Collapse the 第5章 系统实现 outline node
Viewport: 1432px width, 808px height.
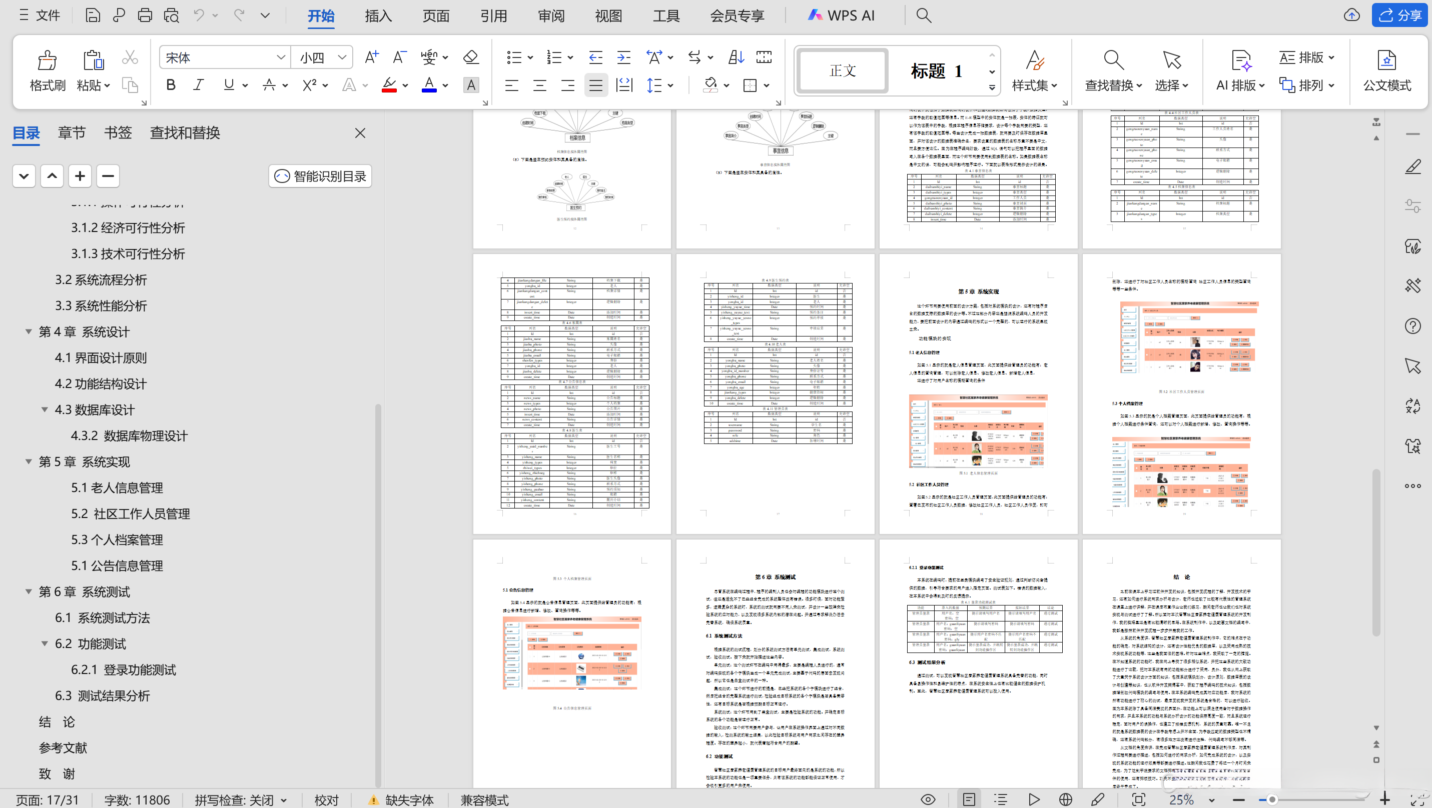coord(29,461)
